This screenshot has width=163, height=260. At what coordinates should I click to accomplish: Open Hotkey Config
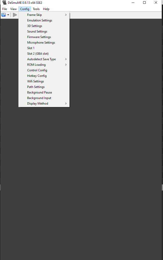44,76
